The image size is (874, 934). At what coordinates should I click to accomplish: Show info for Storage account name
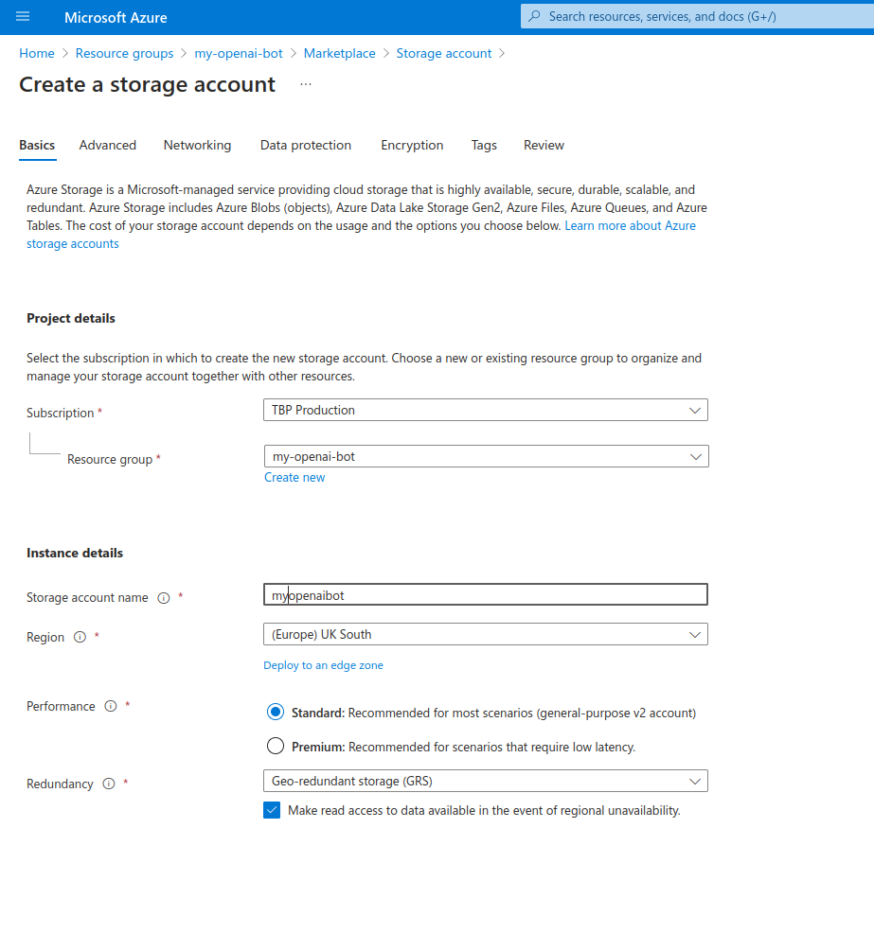(x=164, y=598)
